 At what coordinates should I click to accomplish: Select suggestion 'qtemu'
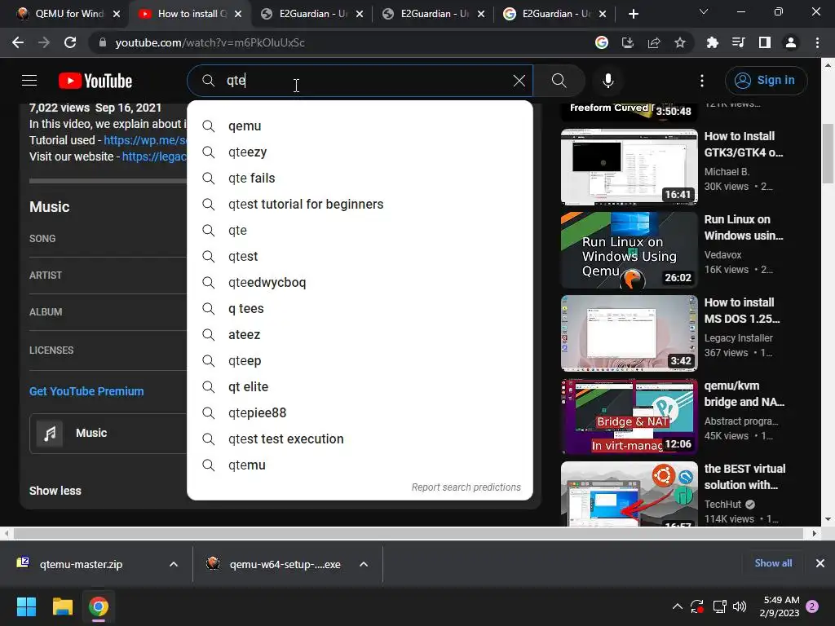(360, 465)
